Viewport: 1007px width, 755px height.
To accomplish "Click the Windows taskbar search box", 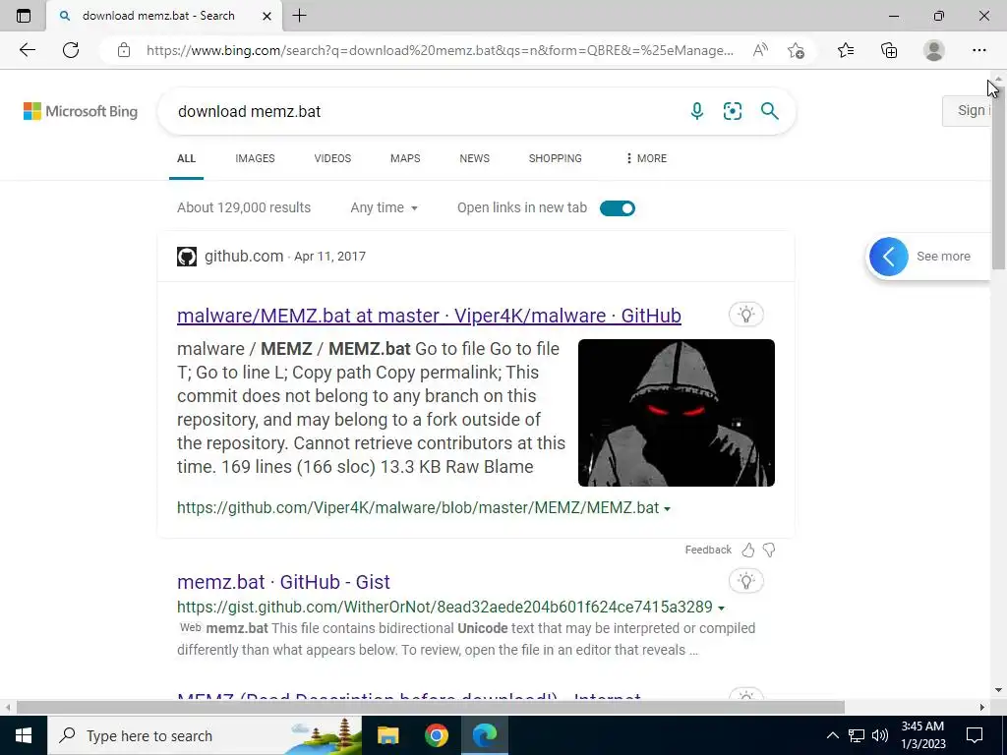I will (x=205, y=735).
